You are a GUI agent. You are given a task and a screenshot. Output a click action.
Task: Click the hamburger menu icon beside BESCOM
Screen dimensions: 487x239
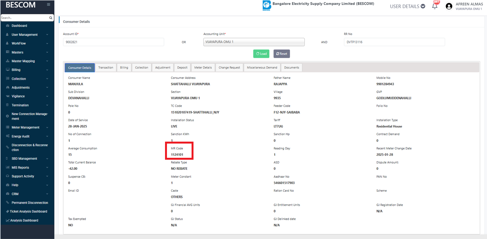click(x=48, y=5)
